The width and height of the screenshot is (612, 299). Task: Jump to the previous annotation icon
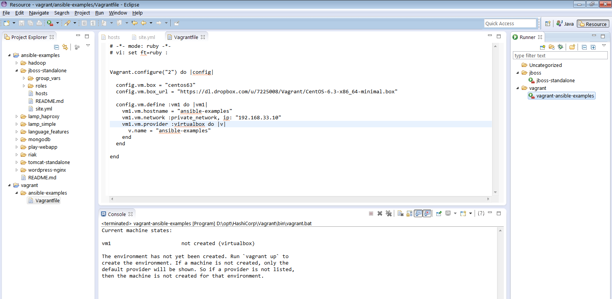coord(119,23)
